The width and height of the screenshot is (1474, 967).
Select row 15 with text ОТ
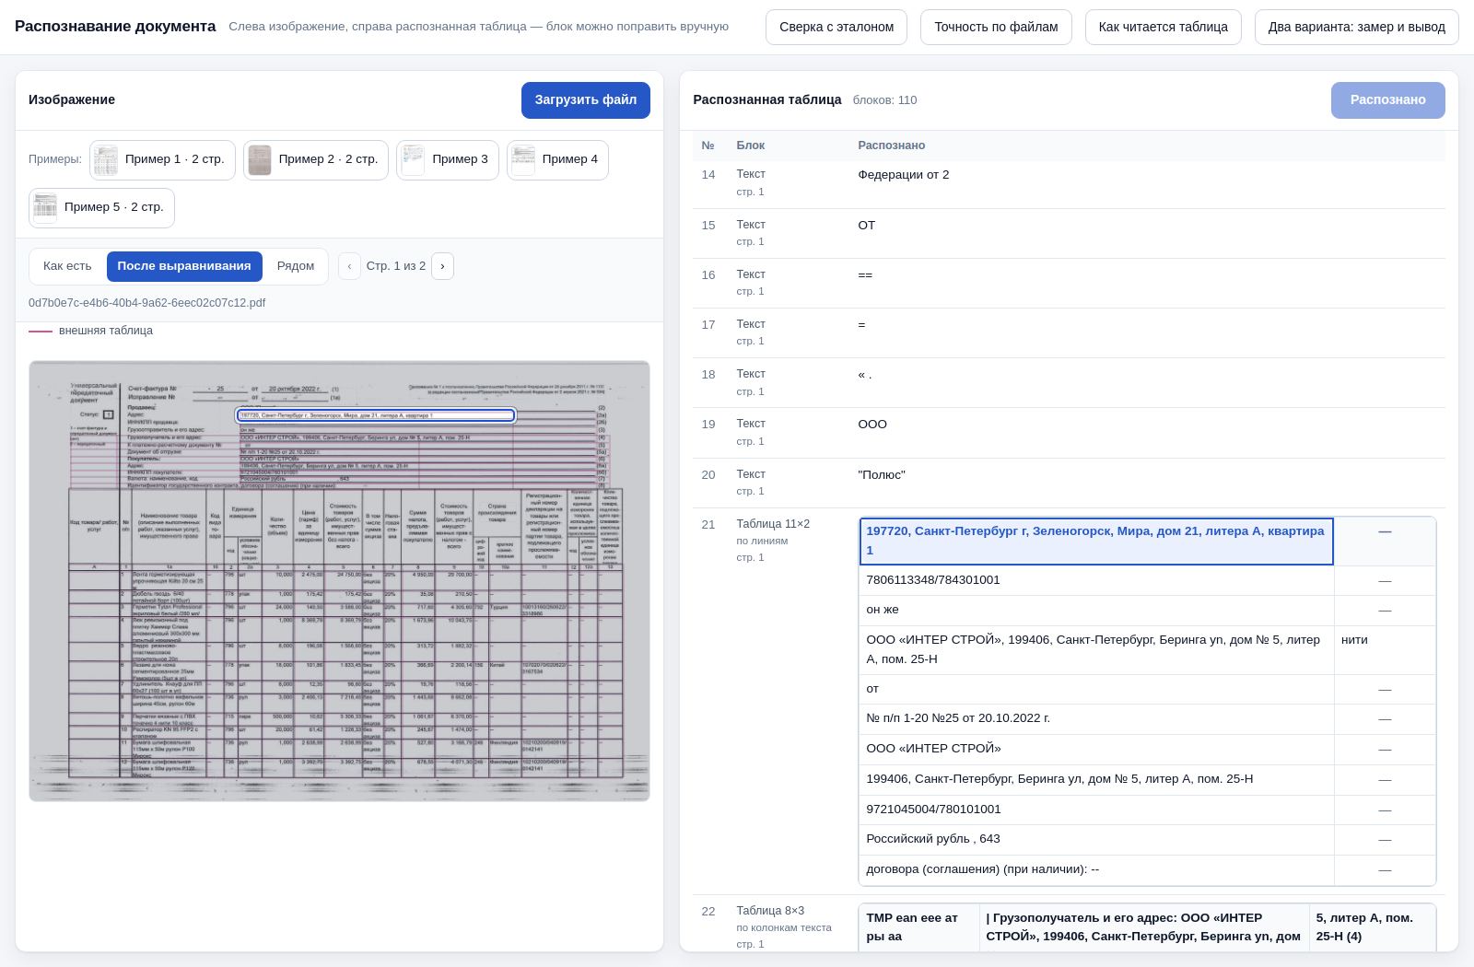point(1069,233)
